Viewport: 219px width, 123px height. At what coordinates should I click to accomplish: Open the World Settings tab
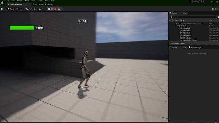[195, 47]
